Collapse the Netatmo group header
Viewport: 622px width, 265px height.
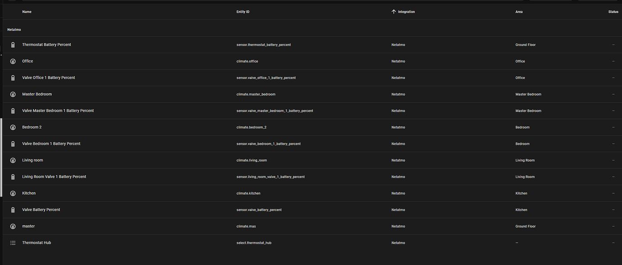tap(14, 29)
